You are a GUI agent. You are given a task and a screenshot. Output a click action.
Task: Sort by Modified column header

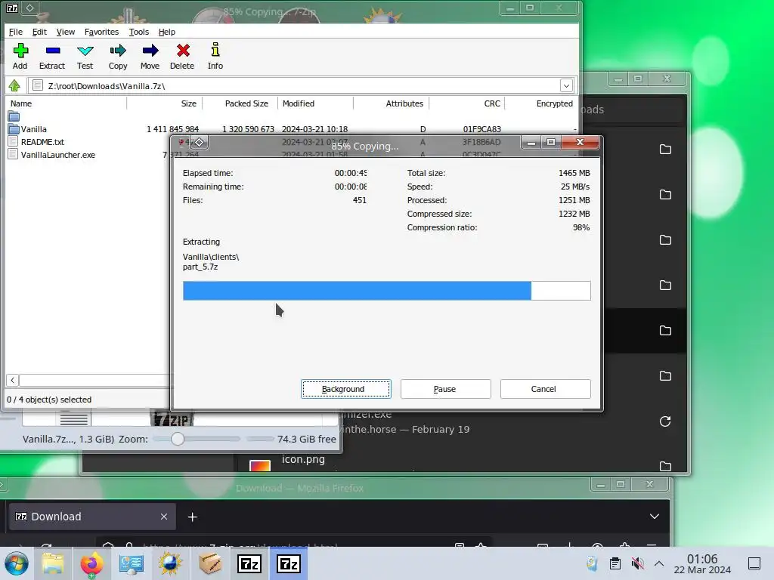315,103
